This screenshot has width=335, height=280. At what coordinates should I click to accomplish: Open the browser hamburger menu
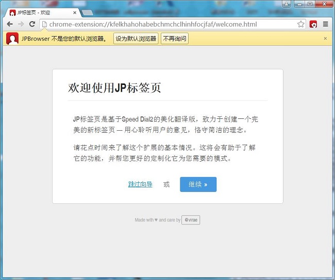click(x=325, y=24)
